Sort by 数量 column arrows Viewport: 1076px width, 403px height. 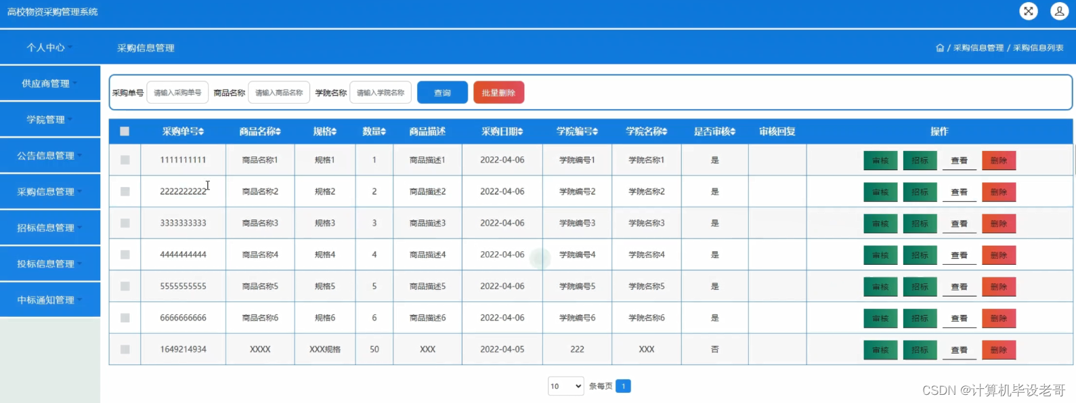point(383,131)
